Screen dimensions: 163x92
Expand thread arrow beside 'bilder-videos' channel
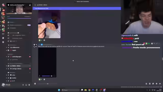pyautogui.click(x=6, y=66)
